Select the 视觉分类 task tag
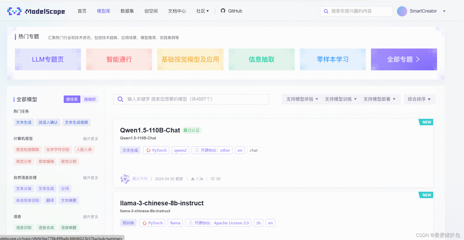The width and height of the screenshot is (464, 240). 24,161
